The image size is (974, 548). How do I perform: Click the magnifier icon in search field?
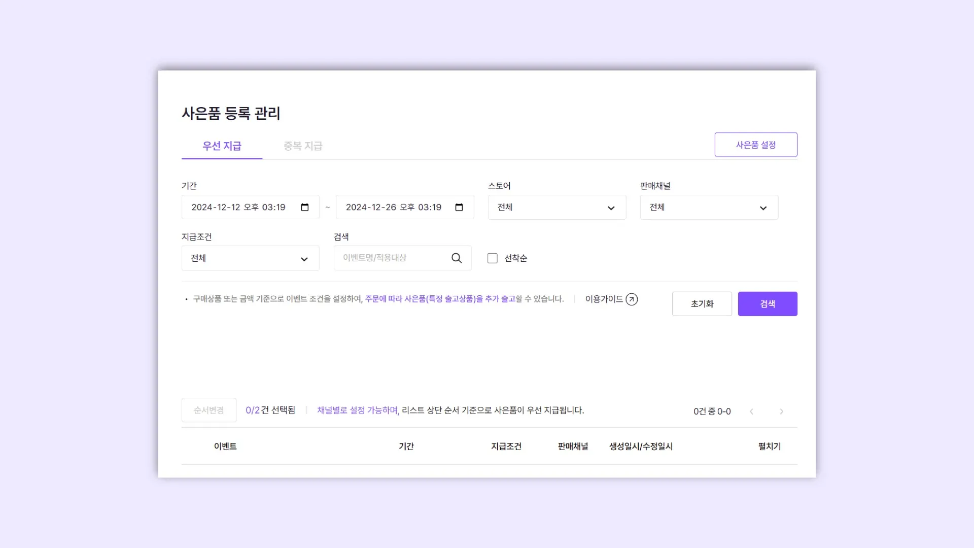[457, 258]
